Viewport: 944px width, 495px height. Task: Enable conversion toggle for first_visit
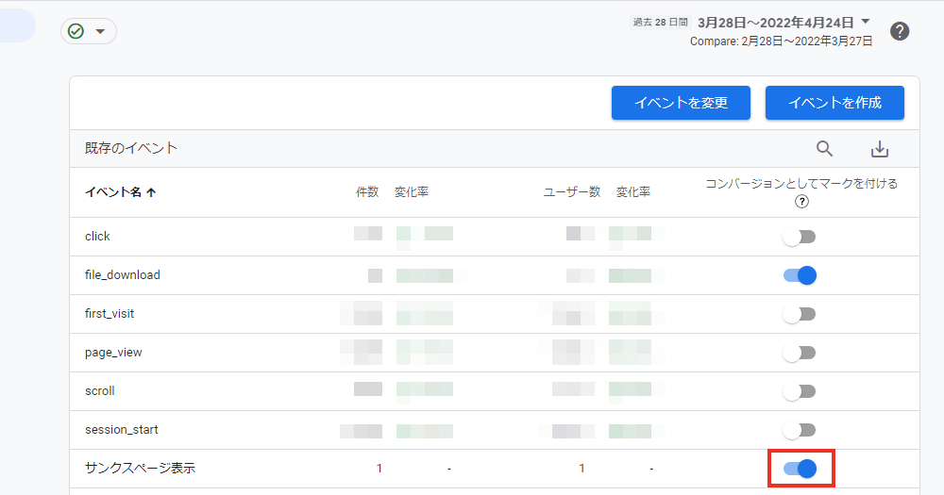coord(800,314)
